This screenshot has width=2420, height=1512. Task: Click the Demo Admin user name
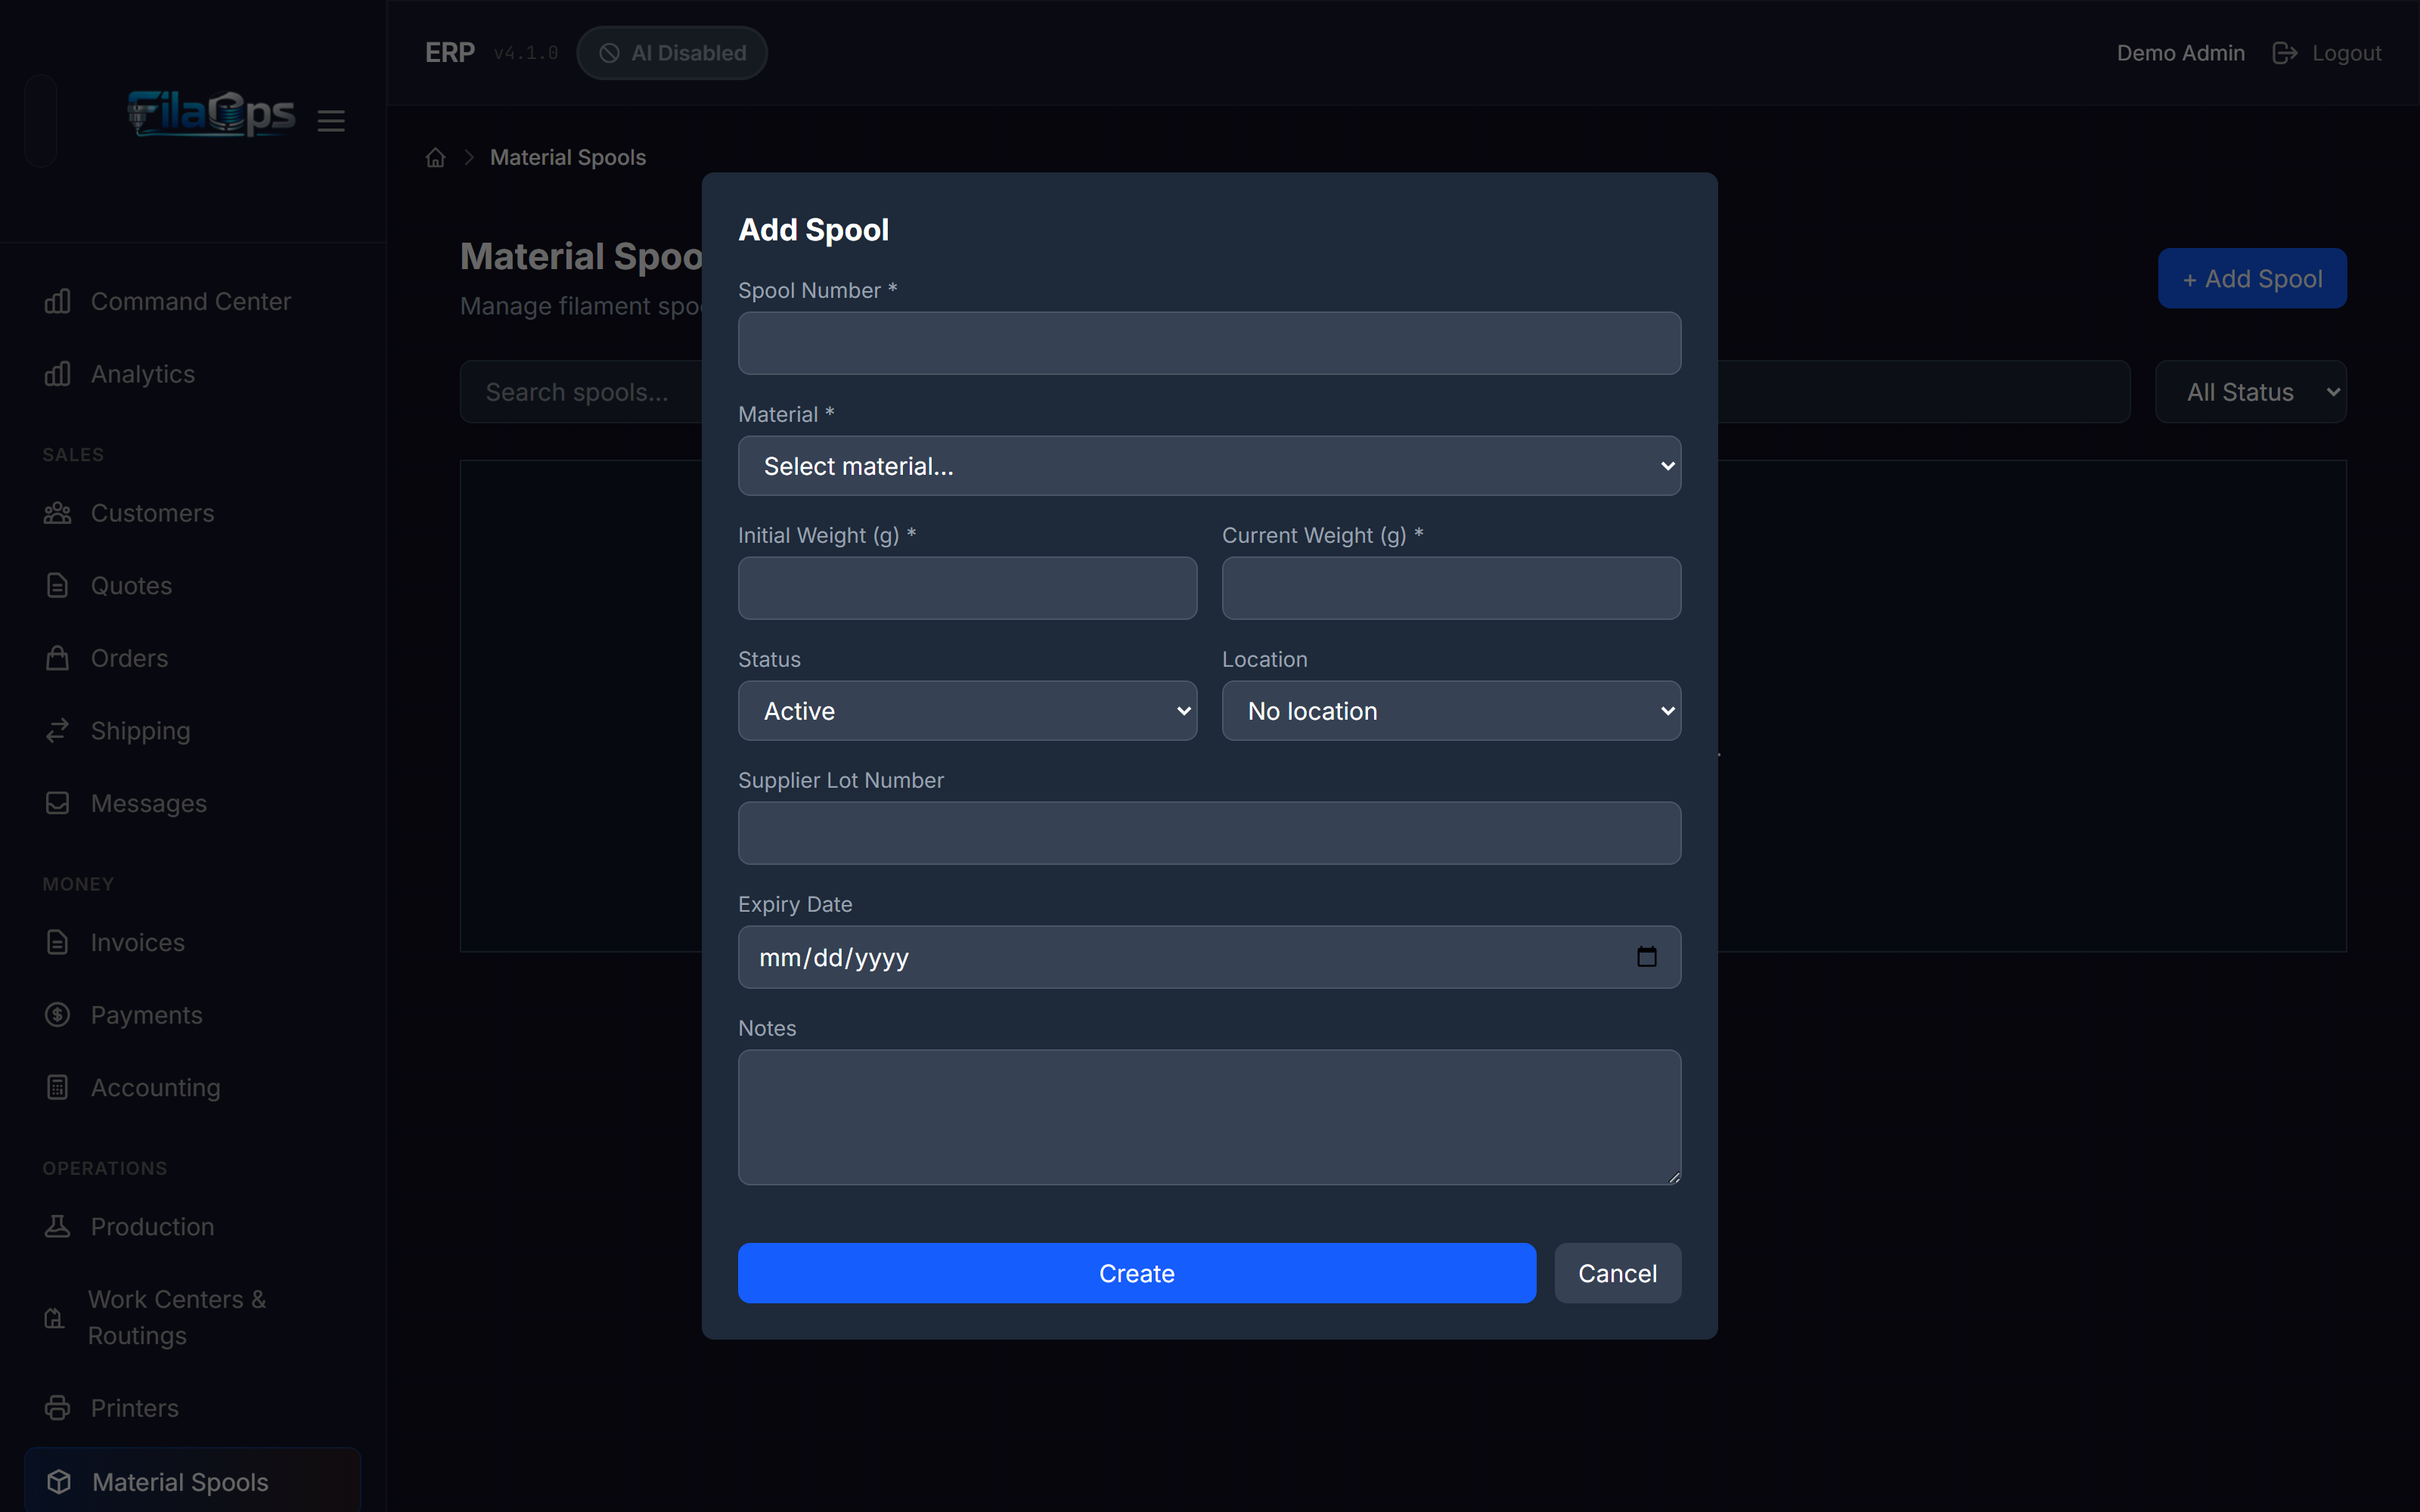click(2180, 53)
